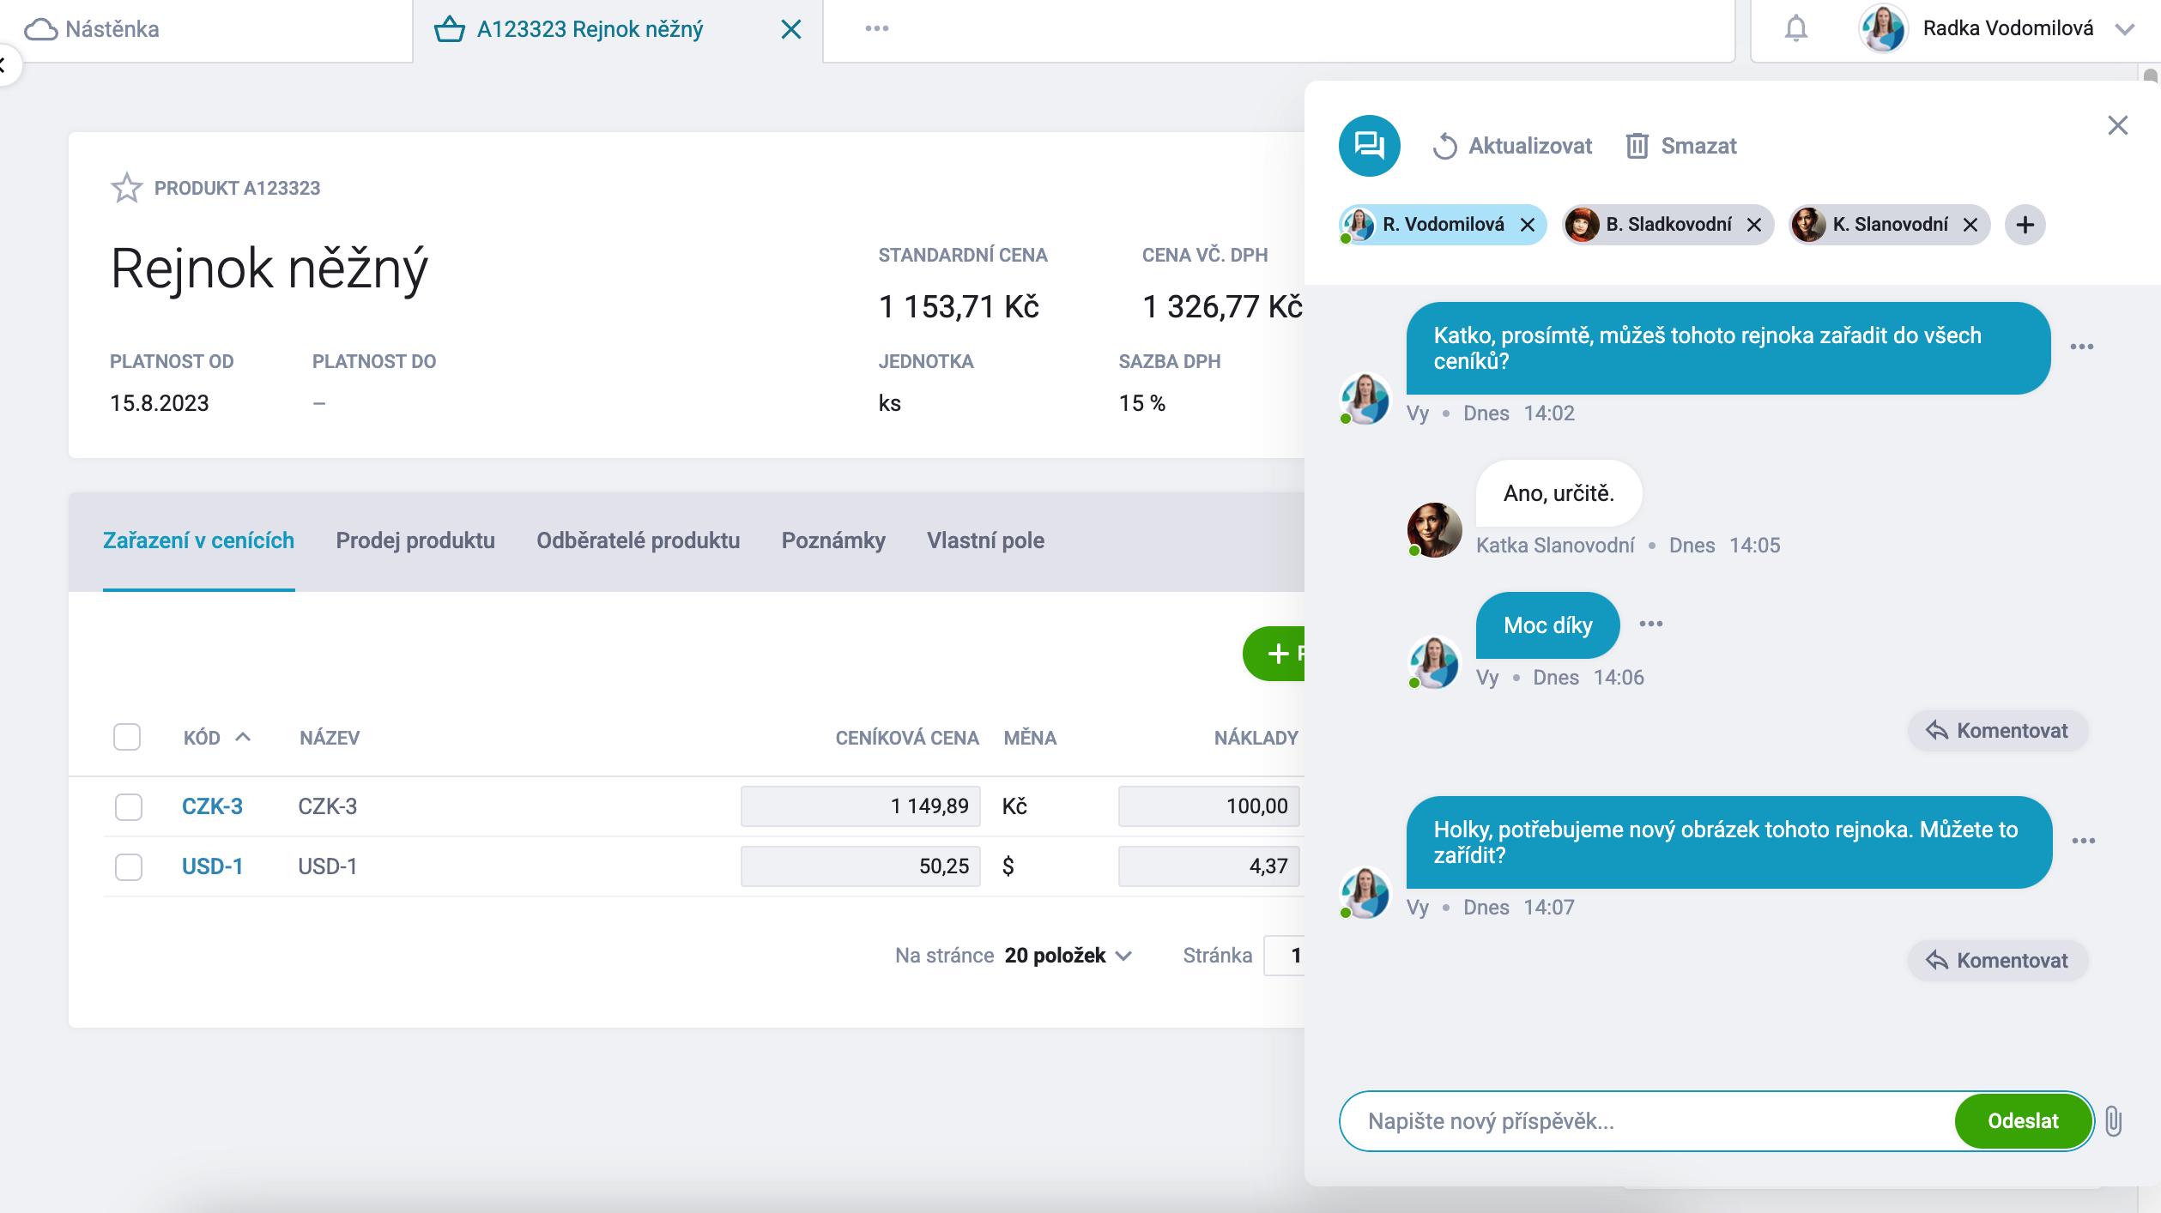The height and width of the screenshot is (1213, 2161).
Task: Switch to Vlastní pole tab
Action: 985,540
